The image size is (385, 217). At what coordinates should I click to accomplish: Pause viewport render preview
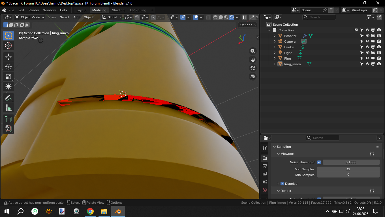tap(244, 17)
